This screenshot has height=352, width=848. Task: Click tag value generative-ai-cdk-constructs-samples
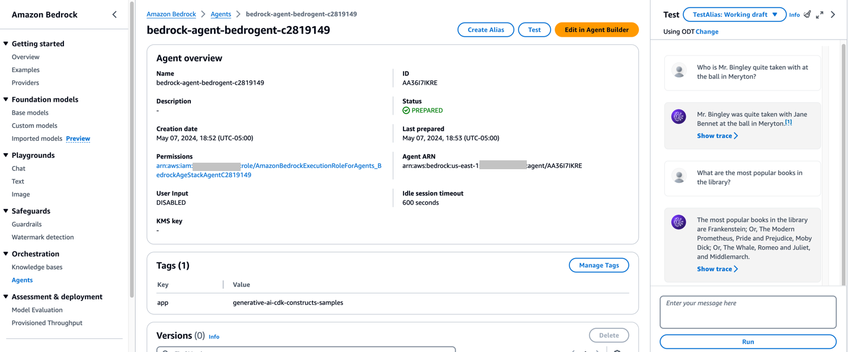click(x=288, y=303)
